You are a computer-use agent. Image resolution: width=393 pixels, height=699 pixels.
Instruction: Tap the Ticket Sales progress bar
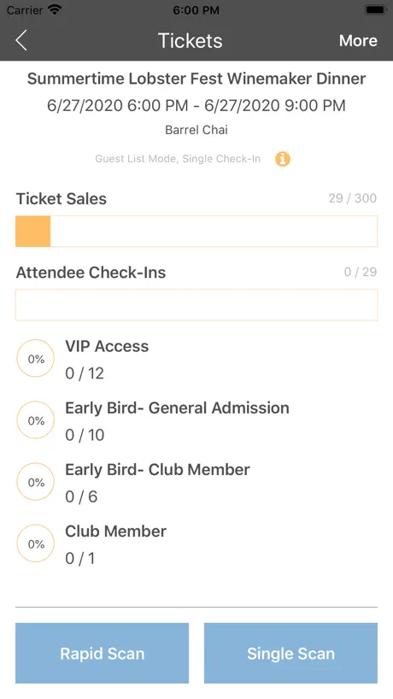coord(196,232)
